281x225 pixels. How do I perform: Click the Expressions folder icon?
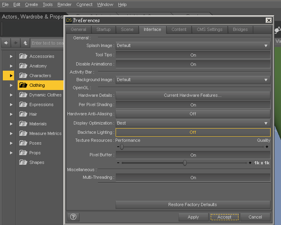point(23,104)
